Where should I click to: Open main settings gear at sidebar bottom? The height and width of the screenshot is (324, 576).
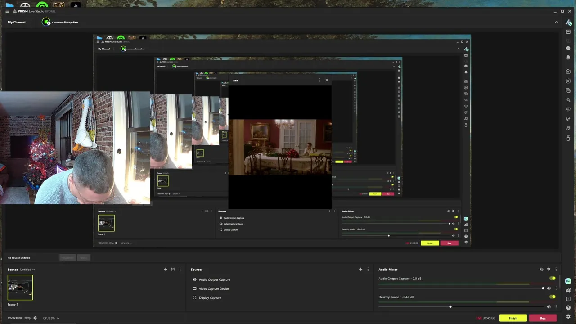click(568, 317)
